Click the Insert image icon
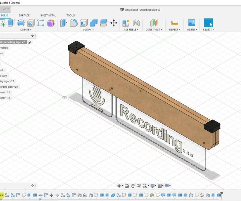The height and width of the screenshot is (201, 241). (x=192, y=23)
